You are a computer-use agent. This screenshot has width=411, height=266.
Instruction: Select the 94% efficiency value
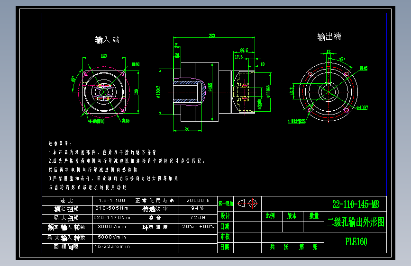coord(198,208)
